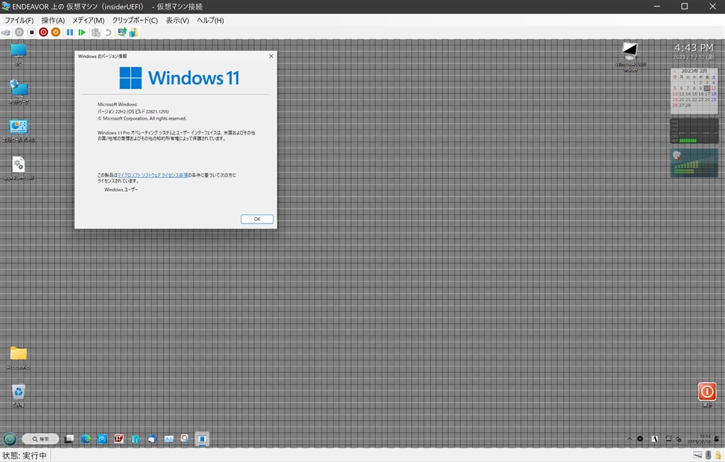Expand the system tray hidden icons chevron
Viewport: 725px width, 462px height.
click(x=629, y=439)
